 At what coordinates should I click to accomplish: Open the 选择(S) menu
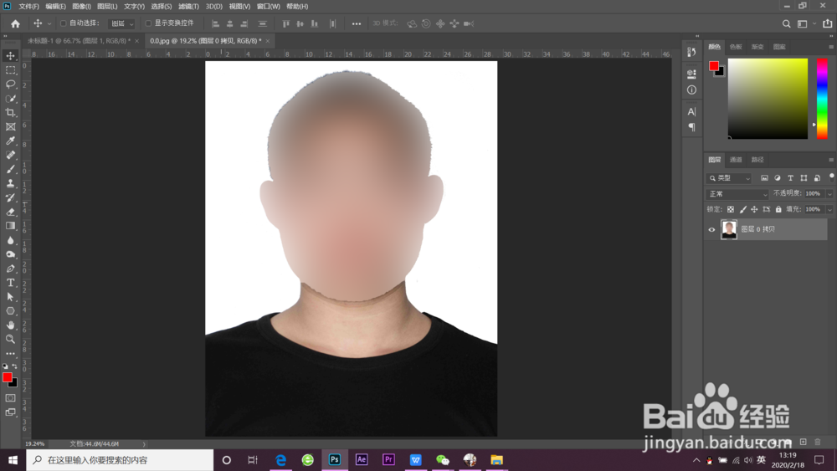[x=162, y=7]
